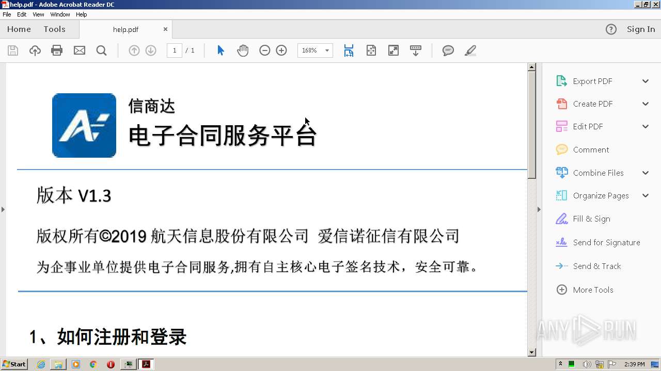Expand the Combine Files chevron
Screen dimensions: 661x371
[646, 173]
